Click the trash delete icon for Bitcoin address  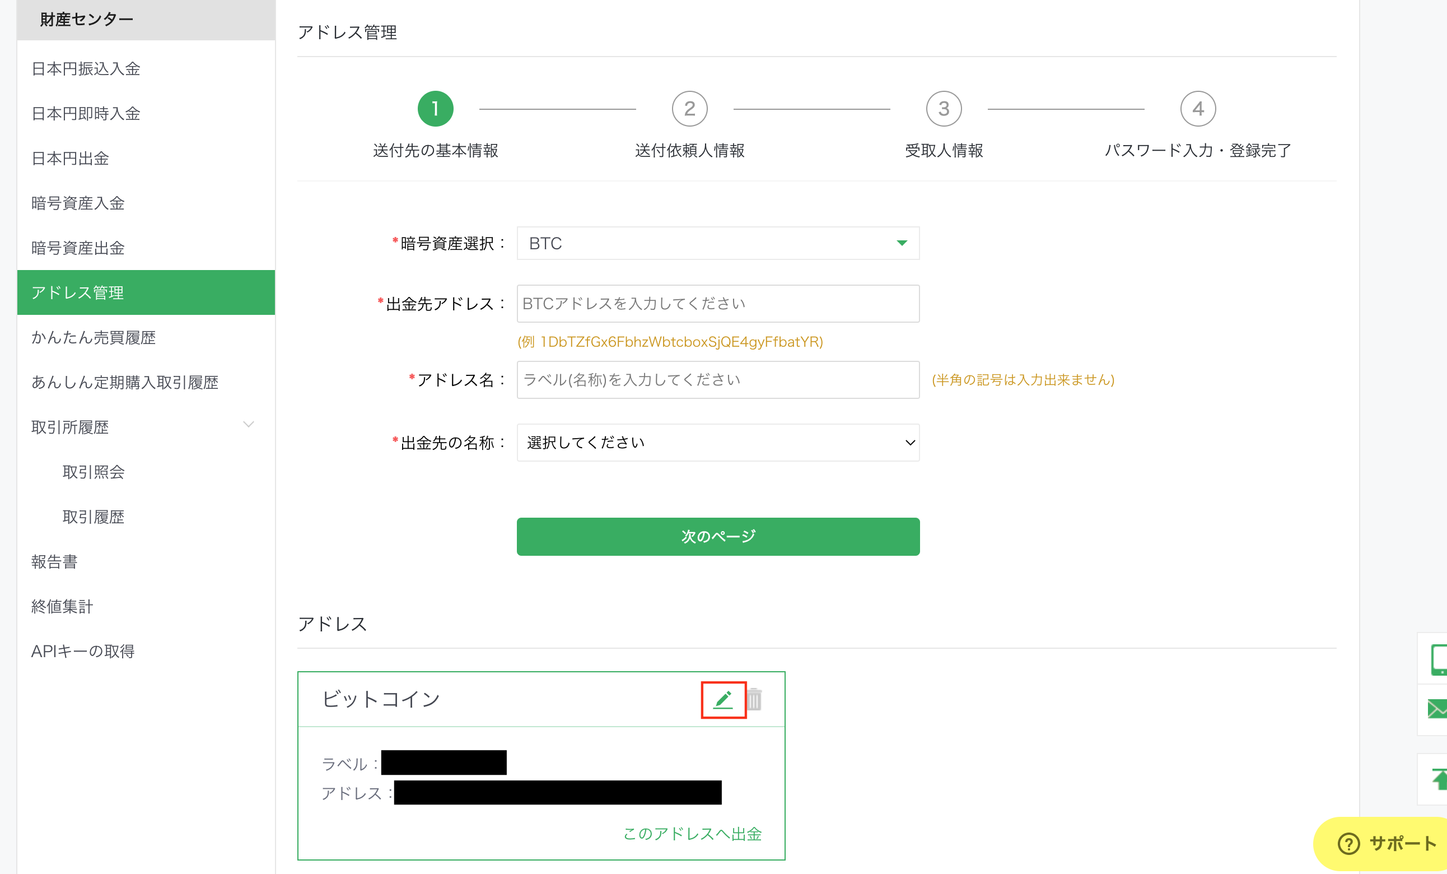click(754, 700)
